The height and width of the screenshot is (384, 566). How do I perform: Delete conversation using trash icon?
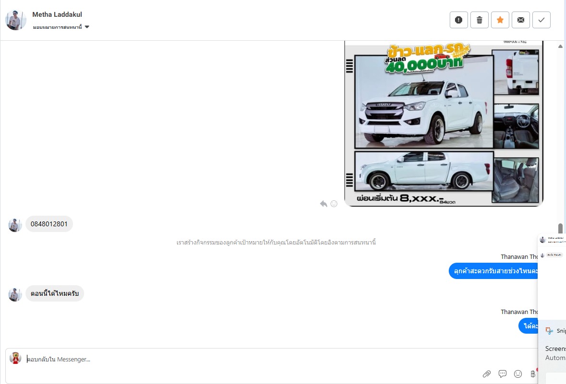click(x=480, y=20)
